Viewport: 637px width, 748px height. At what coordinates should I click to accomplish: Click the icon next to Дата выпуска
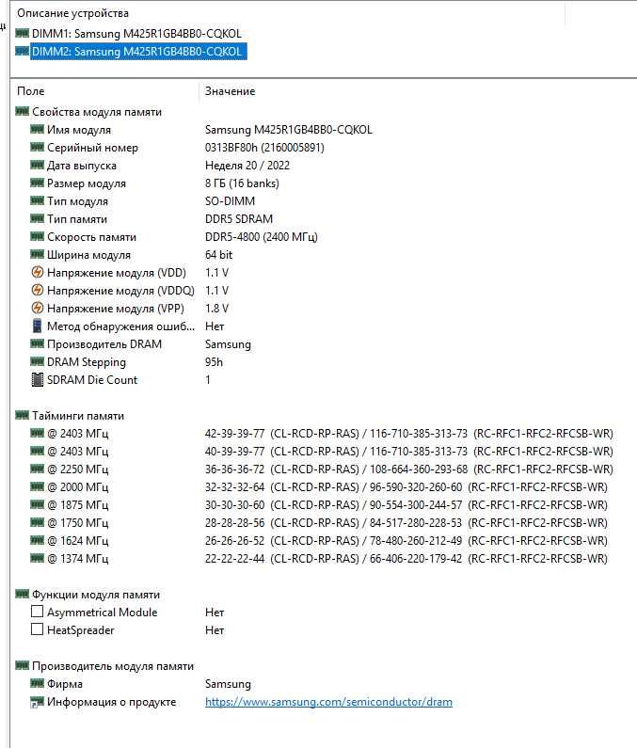click(x=37, y=165)
